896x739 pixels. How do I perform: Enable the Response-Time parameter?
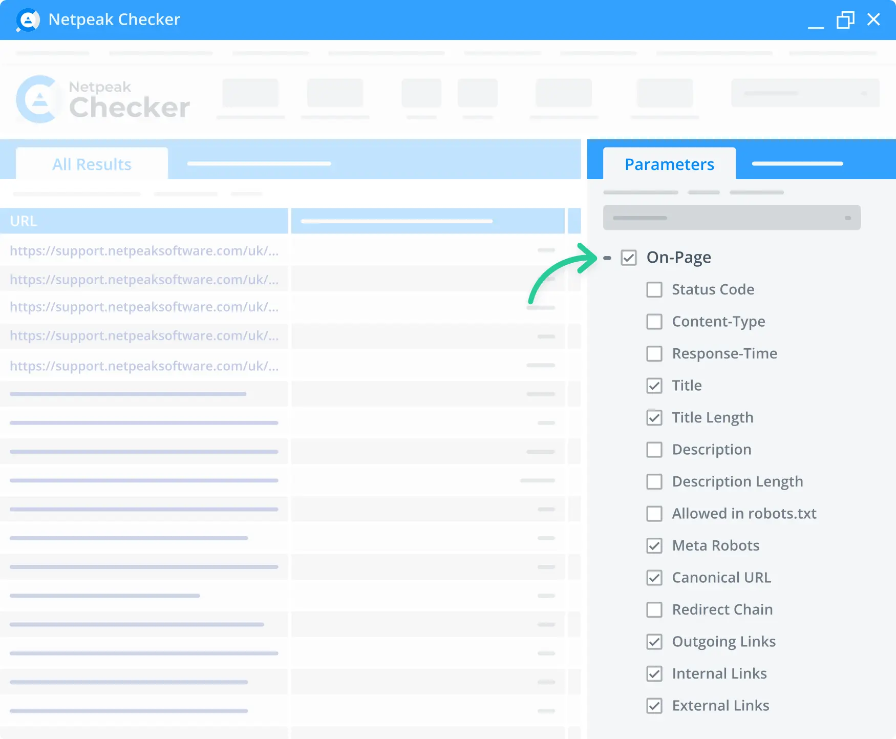coord(654,353)
